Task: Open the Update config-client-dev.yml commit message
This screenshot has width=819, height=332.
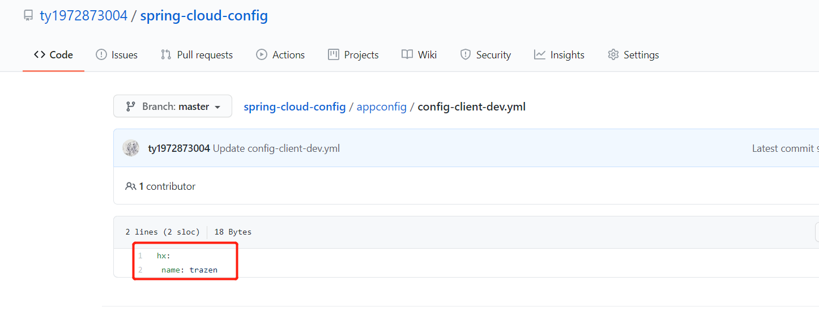Action: (276, 148)
